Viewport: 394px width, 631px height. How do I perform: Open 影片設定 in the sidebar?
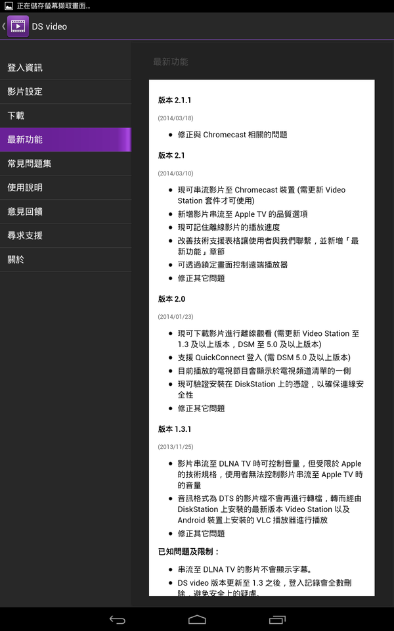[66, 92]
